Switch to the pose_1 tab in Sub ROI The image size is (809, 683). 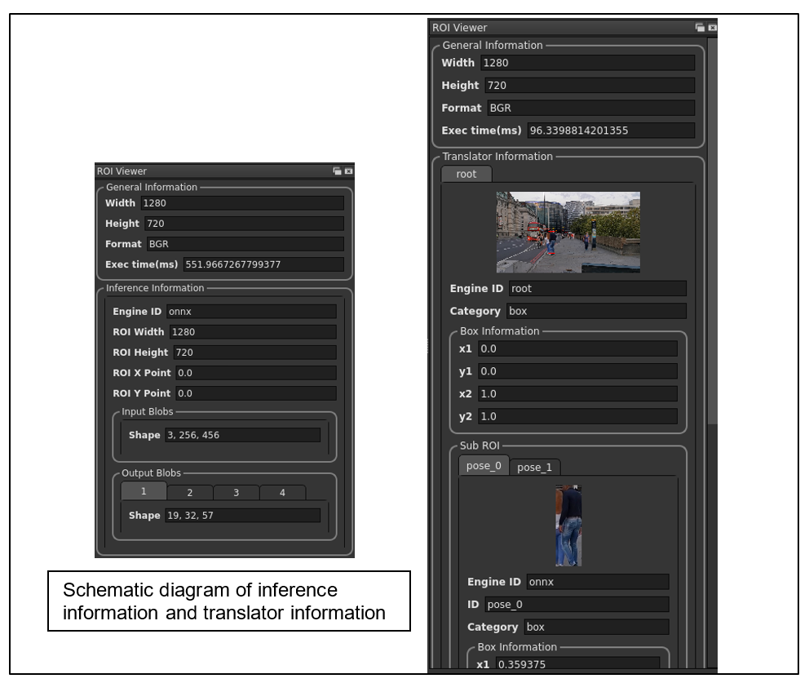coord(535,467)
